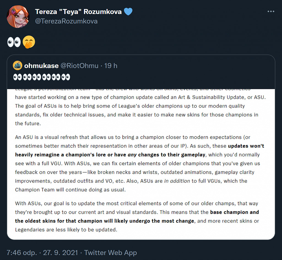Screen dimensions: 282x260
Task: Click the "Legendaries are less likely" last line
Action: 66,229
